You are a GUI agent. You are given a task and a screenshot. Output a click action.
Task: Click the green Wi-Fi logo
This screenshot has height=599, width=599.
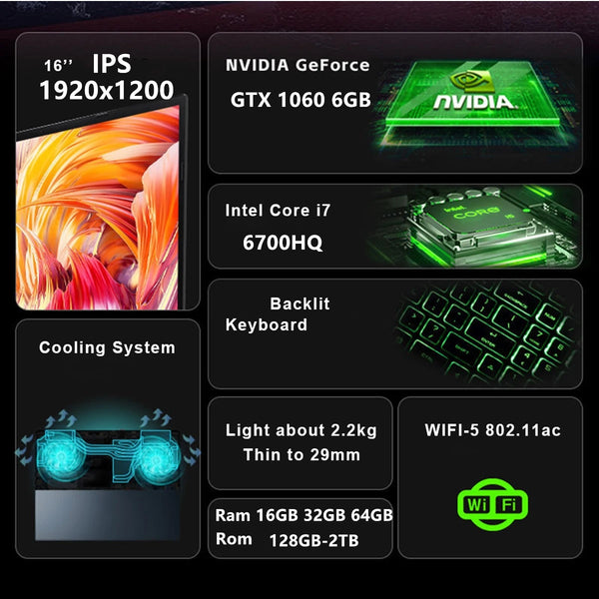[x=493, y=504]
